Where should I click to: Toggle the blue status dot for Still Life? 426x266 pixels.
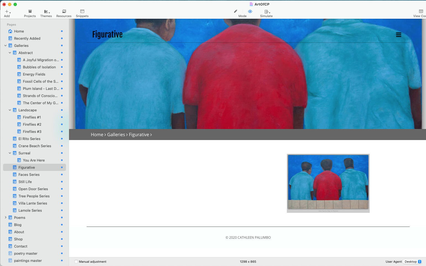pos(62,182)
